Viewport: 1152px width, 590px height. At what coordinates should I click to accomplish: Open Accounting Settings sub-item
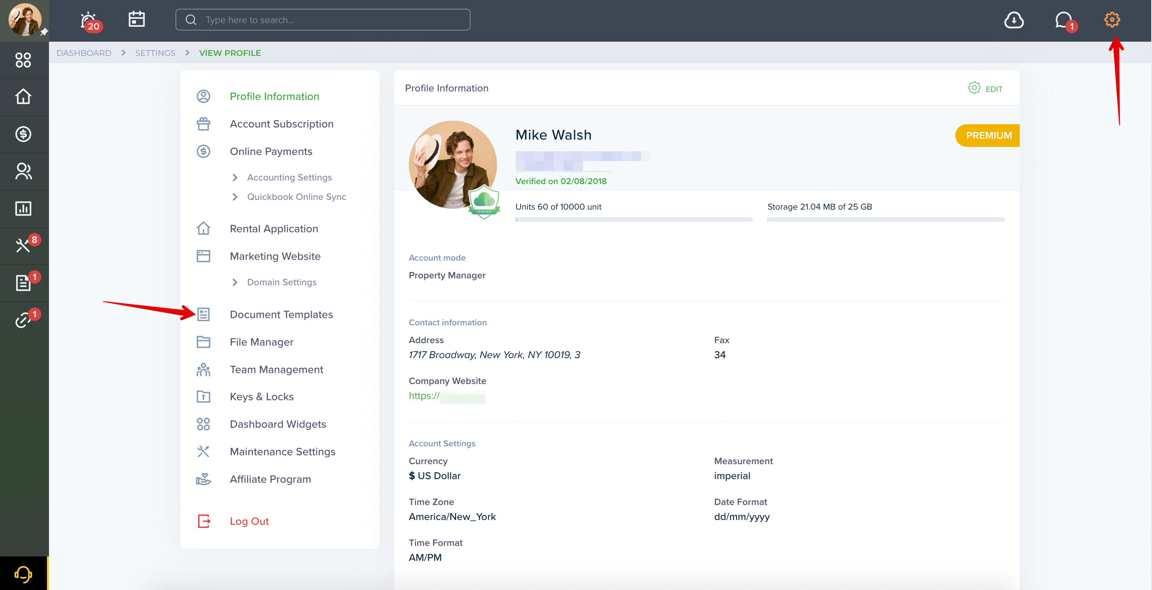(289, 178)
